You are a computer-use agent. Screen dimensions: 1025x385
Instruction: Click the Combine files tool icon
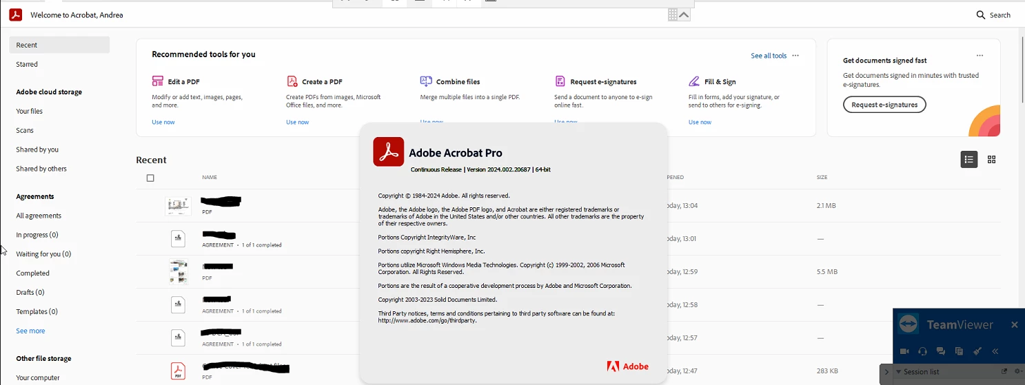tap(426, 81)
